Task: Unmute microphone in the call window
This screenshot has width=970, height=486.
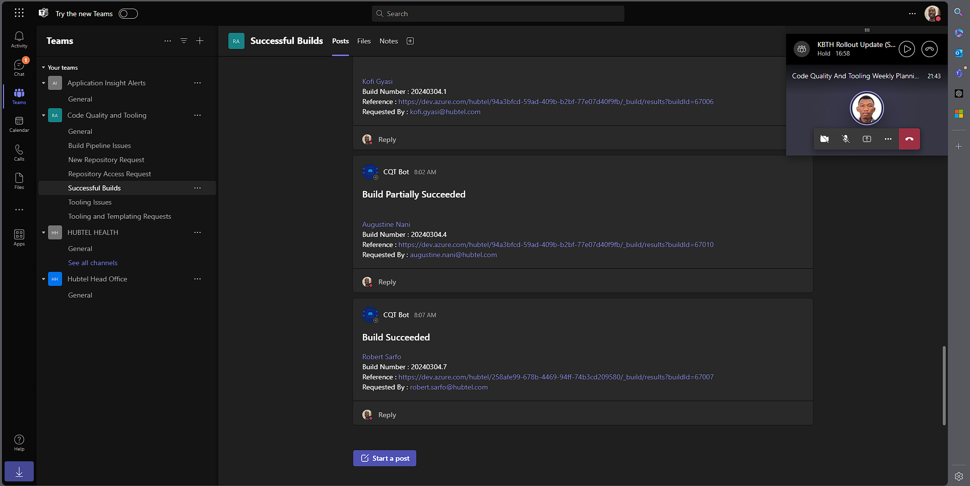Action: [846, 139]
